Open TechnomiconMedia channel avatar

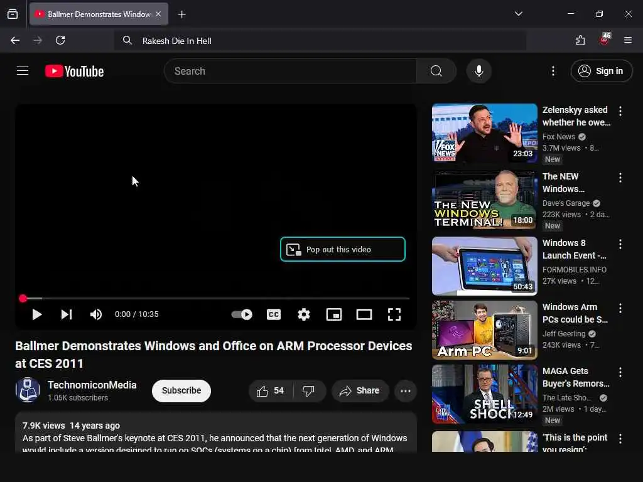[x=28, y=390]
